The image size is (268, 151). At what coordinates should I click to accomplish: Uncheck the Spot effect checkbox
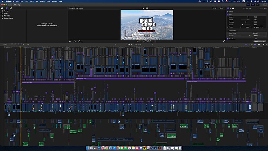pos(227,14)
